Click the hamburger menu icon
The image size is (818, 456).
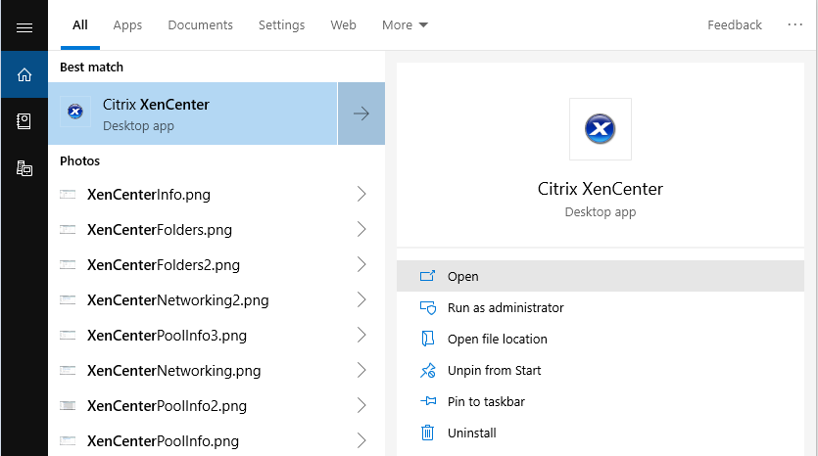point(24,26)
